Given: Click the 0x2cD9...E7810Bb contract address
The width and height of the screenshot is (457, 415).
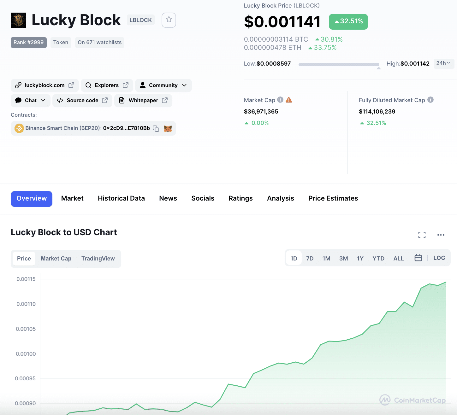Looking at the screenshot, I should pos(126,128).
